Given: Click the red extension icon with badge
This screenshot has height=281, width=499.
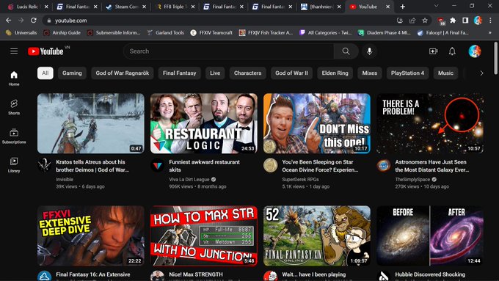Looking at the screenshot, I should pos(441,21).
